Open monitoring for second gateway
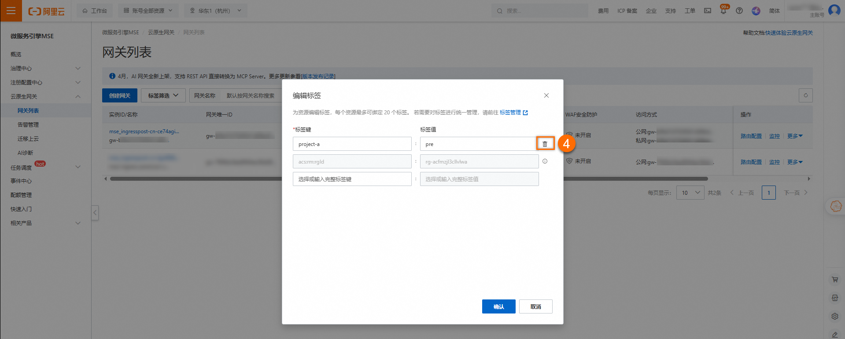This screenshot has height=339, width=845. [x=775, y=162]
